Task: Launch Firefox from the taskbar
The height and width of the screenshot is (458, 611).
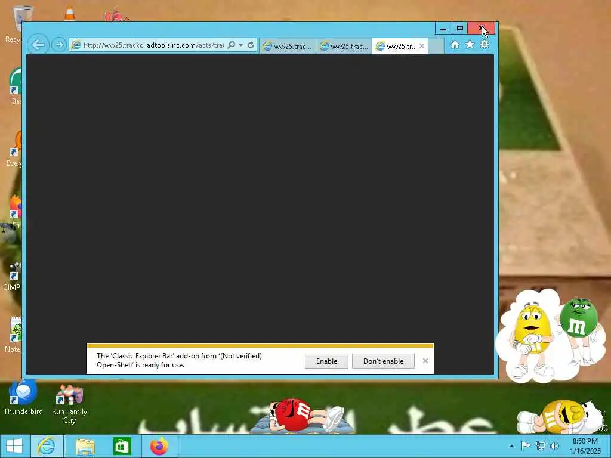Action: (159, 446)
